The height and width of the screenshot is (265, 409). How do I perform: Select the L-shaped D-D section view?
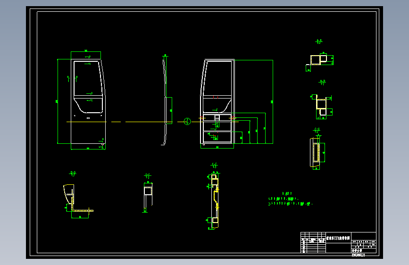point(78,198)
